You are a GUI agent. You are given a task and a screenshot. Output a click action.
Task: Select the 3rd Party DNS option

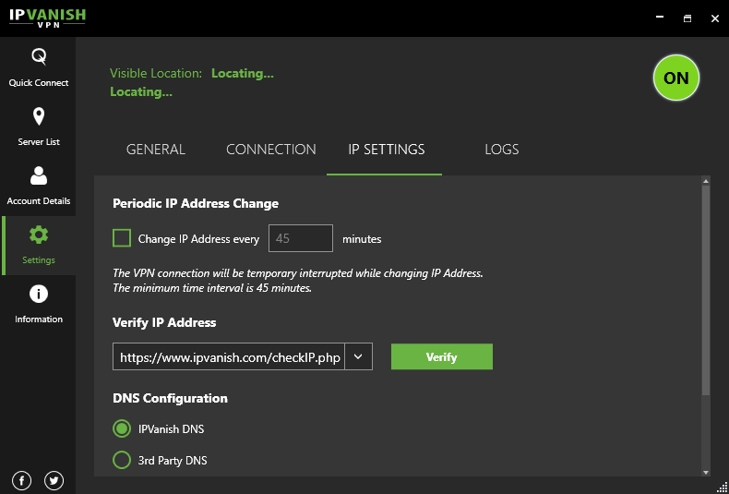122,460
